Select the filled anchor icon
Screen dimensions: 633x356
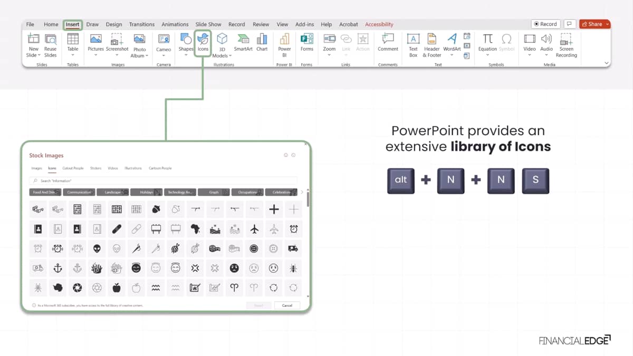(57, 268)
